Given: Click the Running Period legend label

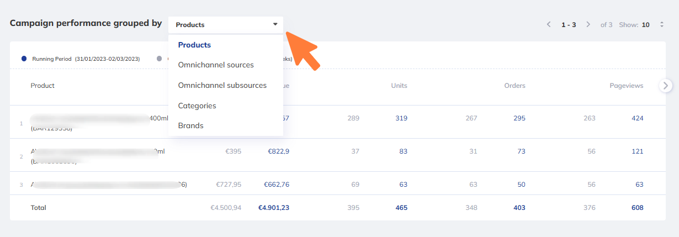Looking at the screenshot, I should click(x=52, y=59).
